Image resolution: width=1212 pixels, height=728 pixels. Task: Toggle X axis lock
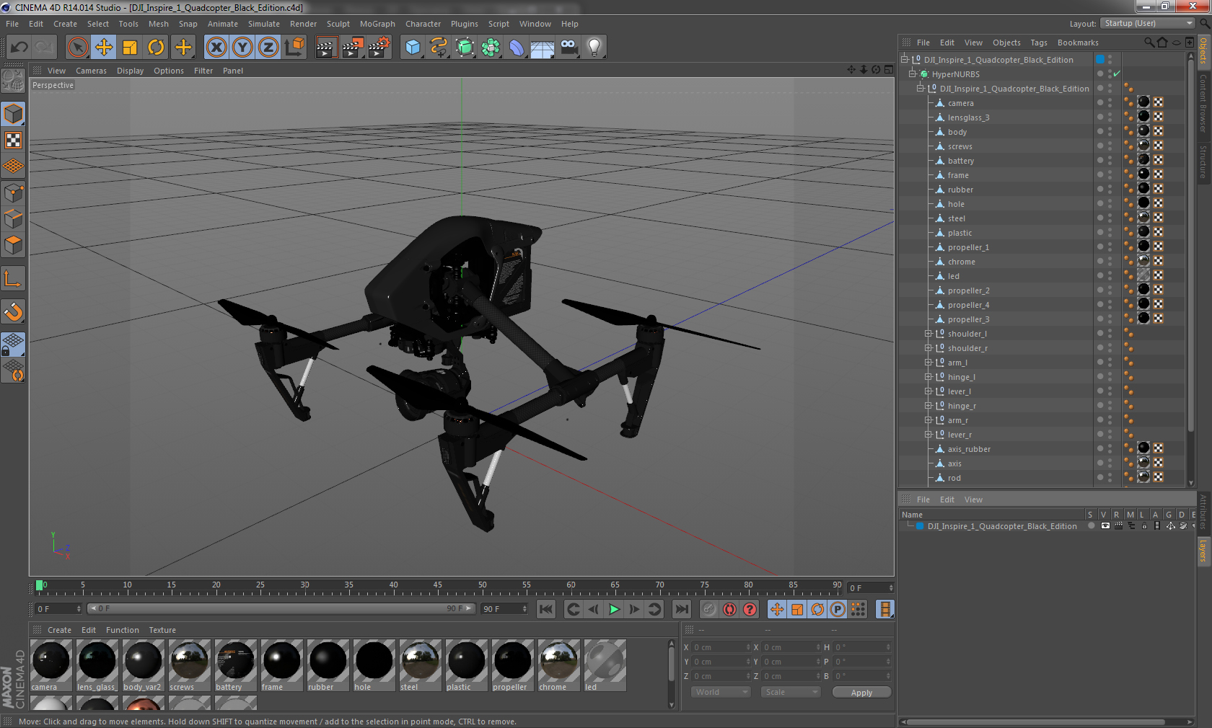tap(216, 48)
